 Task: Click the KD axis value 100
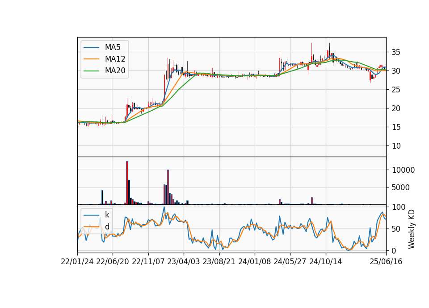click(x=399, y=207)
